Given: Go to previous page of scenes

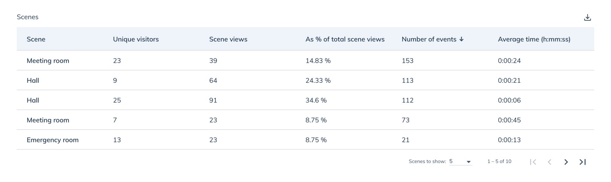Looking at the screenshot, I should pyautogui.click(x=550, y=162).
